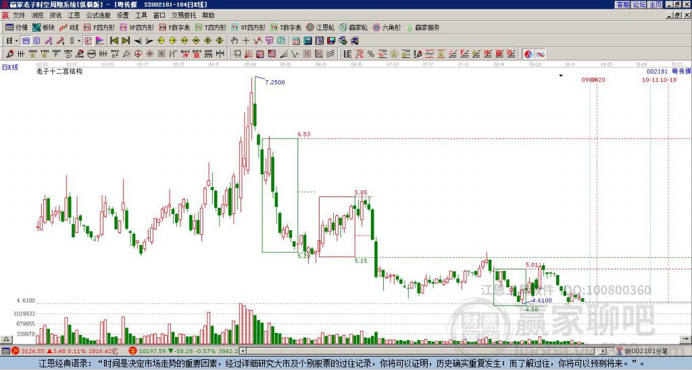Open the 公式选股 menu
The width and height of the screenshot is (692, 370).
click(98, 15)
